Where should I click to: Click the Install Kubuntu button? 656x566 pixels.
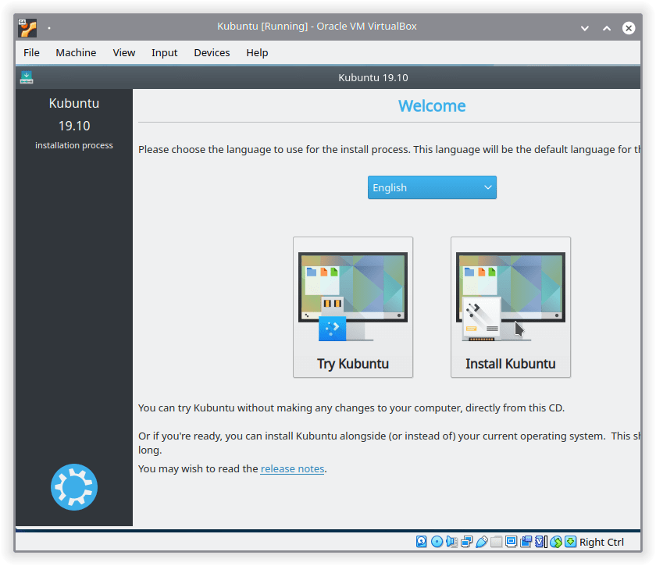pyautogui.click(x=511, y=307)
